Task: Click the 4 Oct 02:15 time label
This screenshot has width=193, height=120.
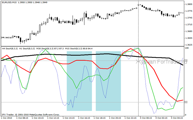Action: pyautogui.click(x=162, y=118)
